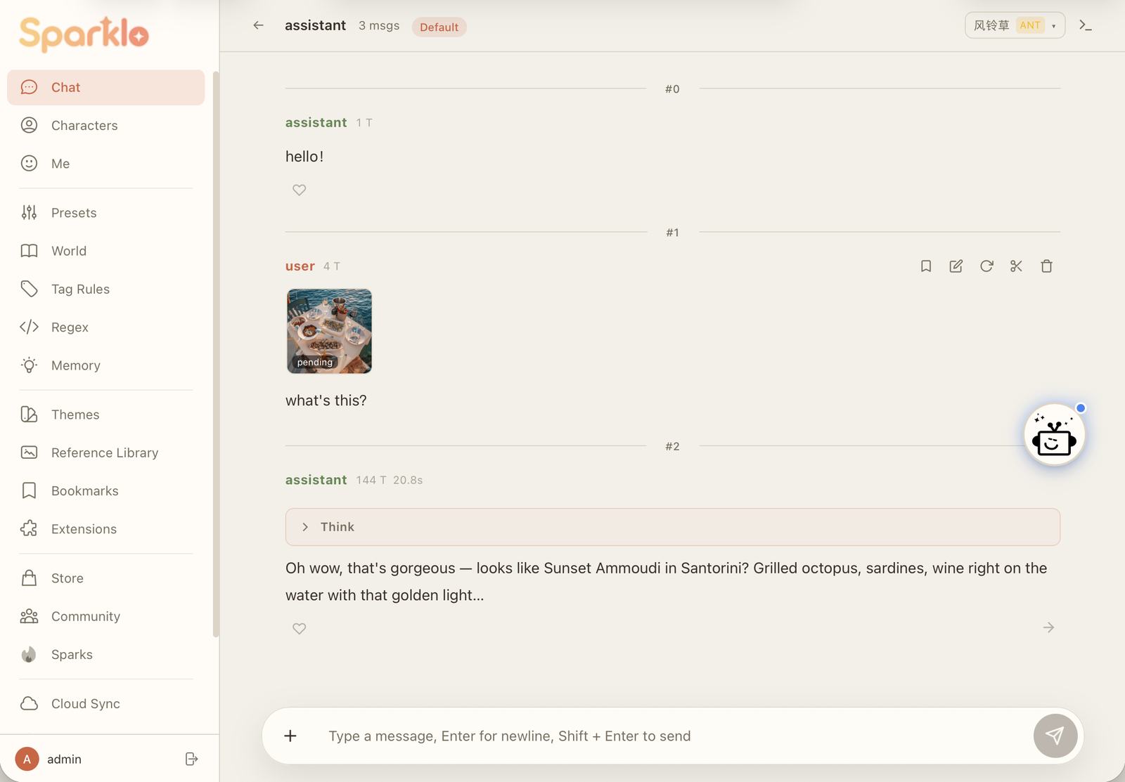Click the sidebar scrollbar
Image resolution: width=1125 pixels, height=782 pixels.
215,355
